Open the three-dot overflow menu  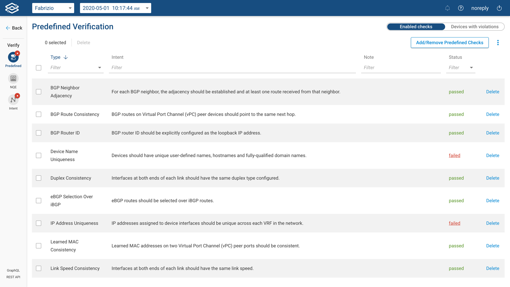[498, 43]
